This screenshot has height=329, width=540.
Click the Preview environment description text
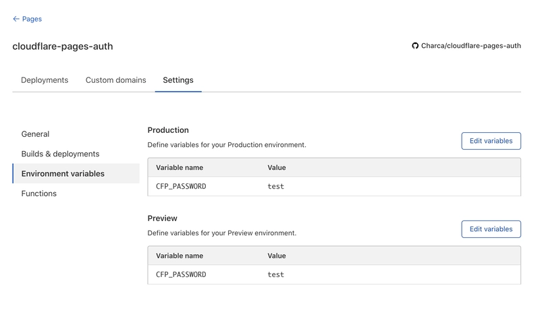(x=222, y=233)
